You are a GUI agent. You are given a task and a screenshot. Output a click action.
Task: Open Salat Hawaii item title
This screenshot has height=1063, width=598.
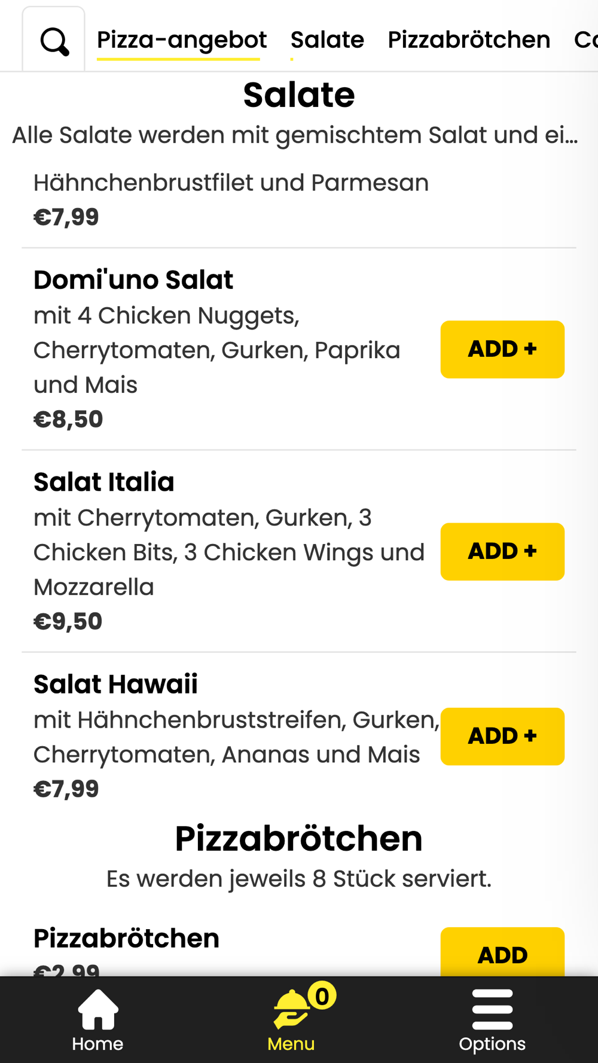coord(115,684)
